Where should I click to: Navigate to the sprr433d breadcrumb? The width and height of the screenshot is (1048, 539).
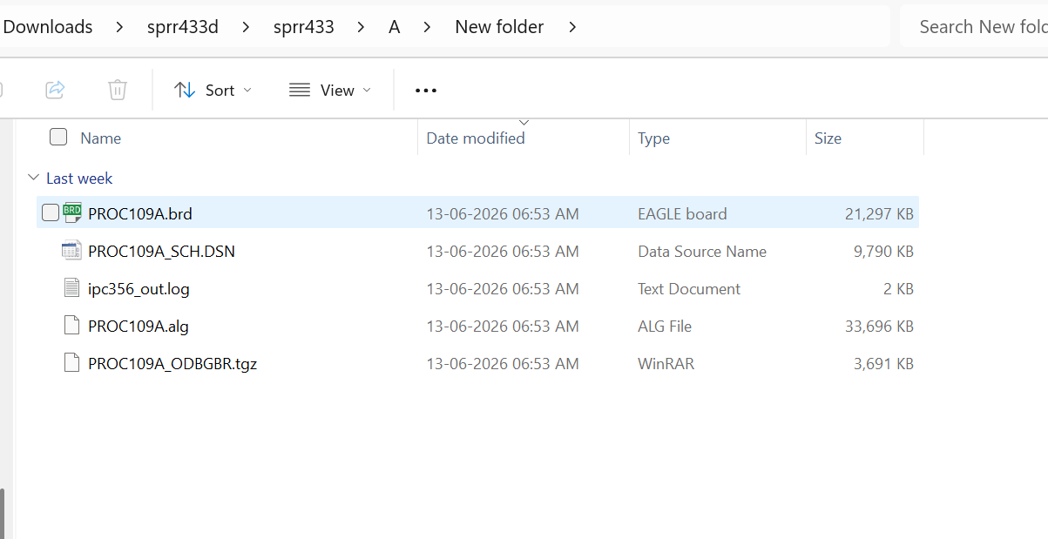183,27
